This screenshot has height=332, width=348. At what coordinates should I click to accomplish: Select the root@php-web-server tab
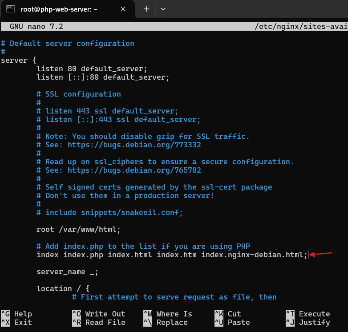pos(68,9)
